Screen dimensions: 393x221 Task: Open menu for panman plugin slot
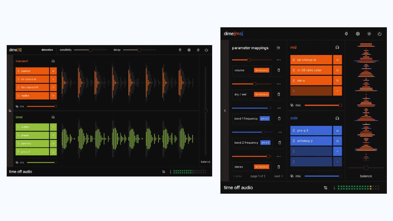(x=53, y=71)
